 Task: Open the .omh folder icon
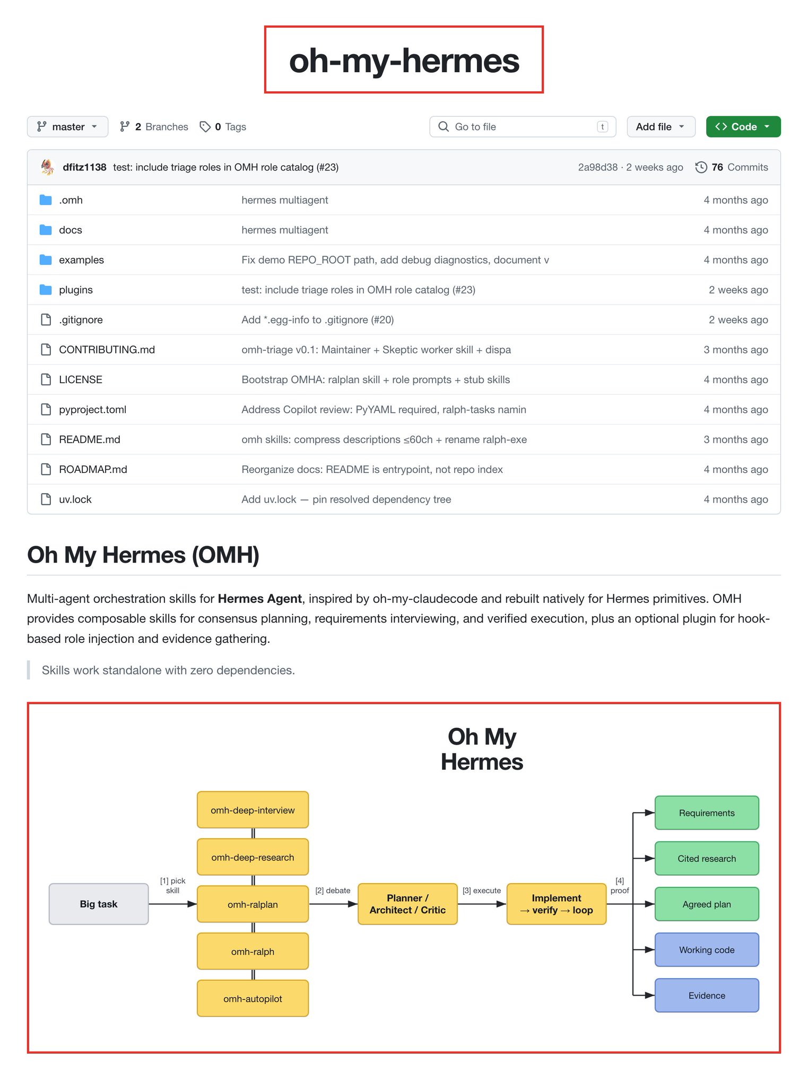(46, 200)
